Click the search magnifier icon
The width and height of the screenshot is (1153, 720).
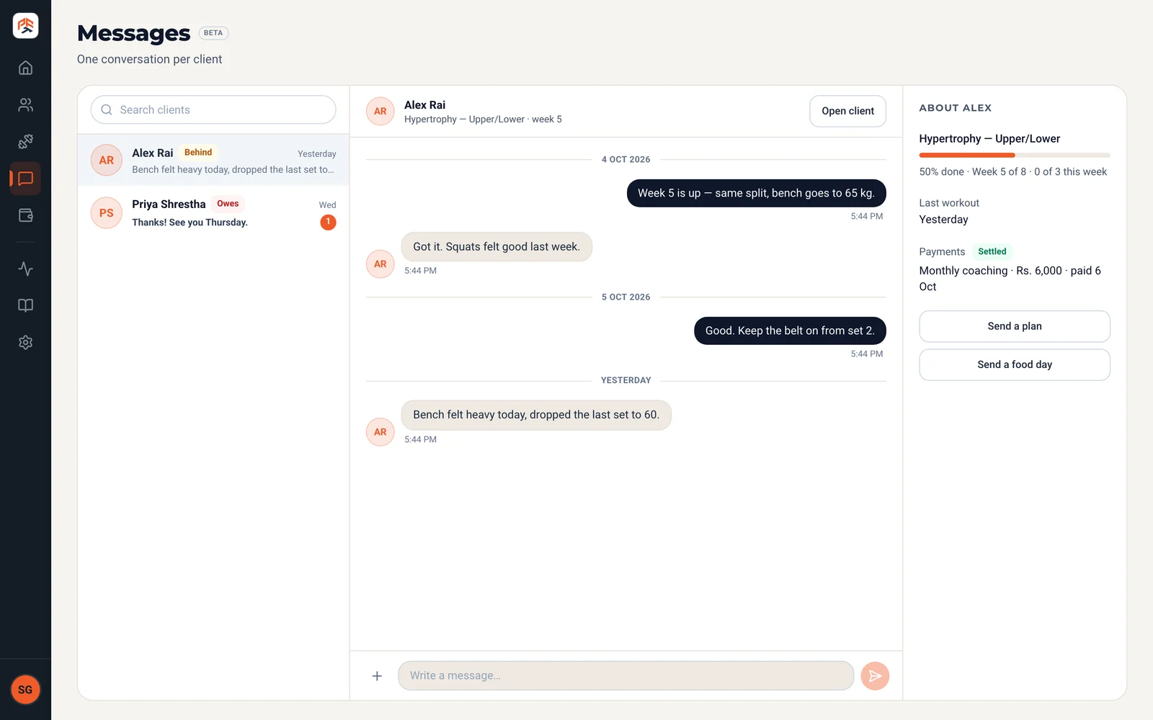107,109
